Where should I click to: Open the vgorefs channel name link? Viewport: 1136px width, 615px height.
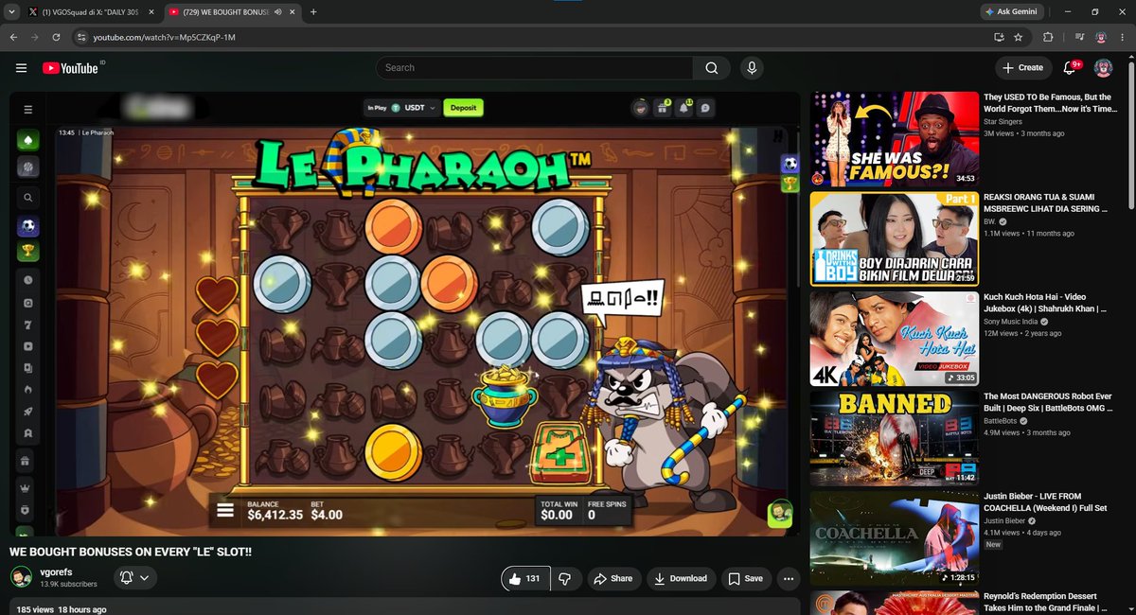click(x=57, y=571)
